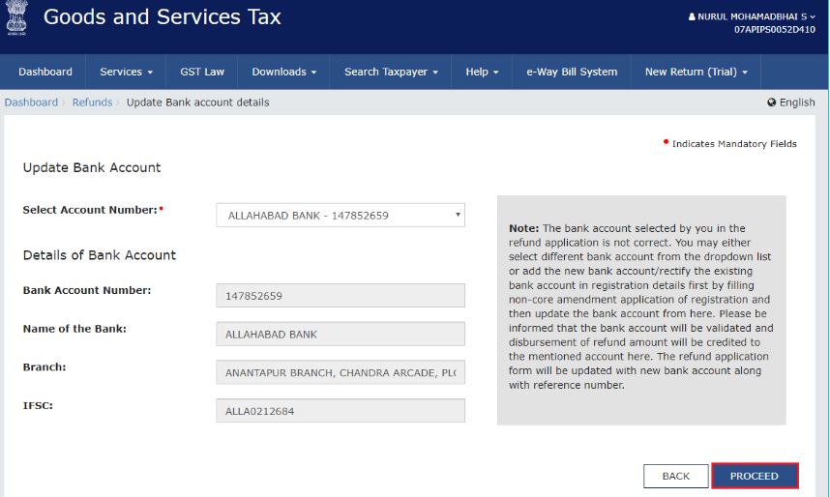Click the Note paragraph about bank account
The width and height of the screenshot is (830, 497).
641,307
